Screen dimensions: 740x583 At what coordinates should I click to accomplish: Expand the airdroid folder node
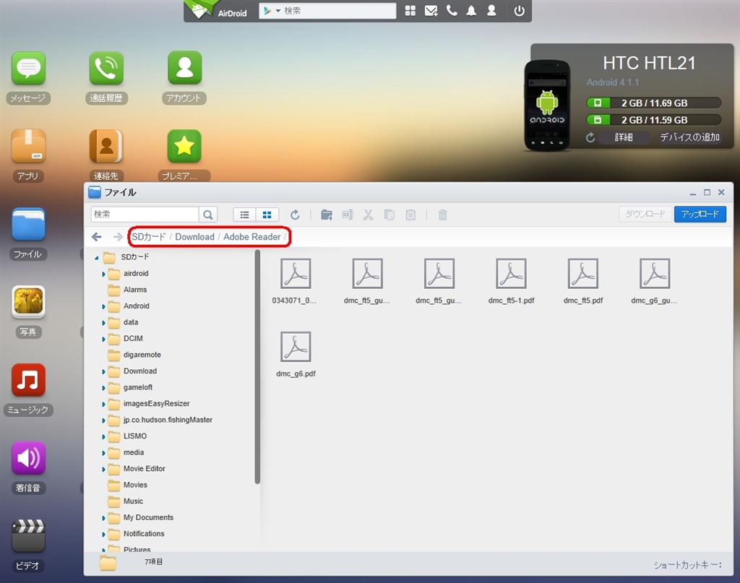tap(103, 274)
